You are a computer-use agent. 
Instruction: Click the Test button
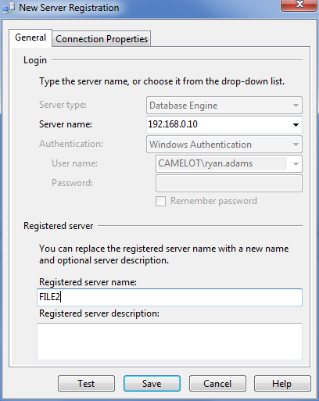[x=86, y=383]
